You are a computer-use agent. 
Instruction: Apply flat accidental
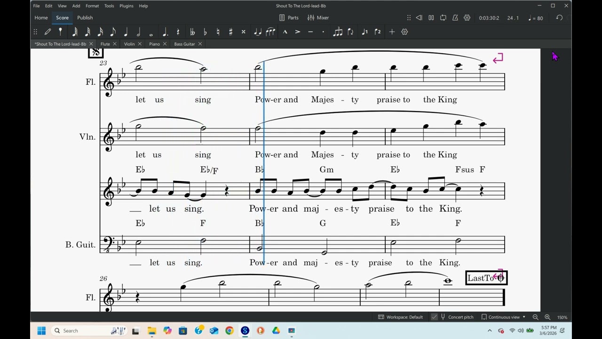(x=205, y=32)
